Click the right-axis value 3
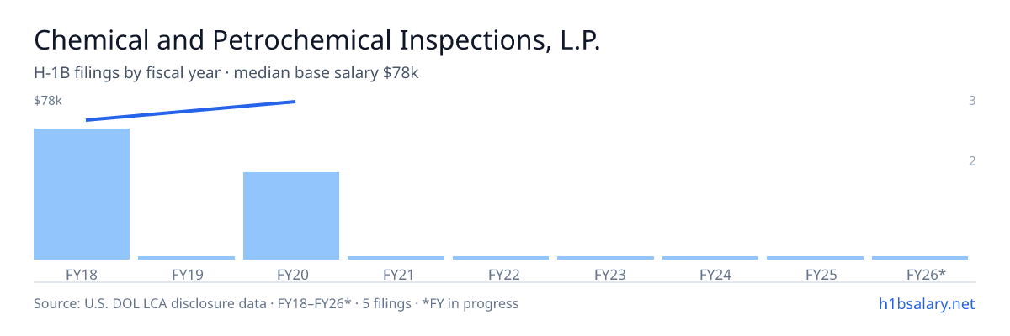 click(972, 101)
